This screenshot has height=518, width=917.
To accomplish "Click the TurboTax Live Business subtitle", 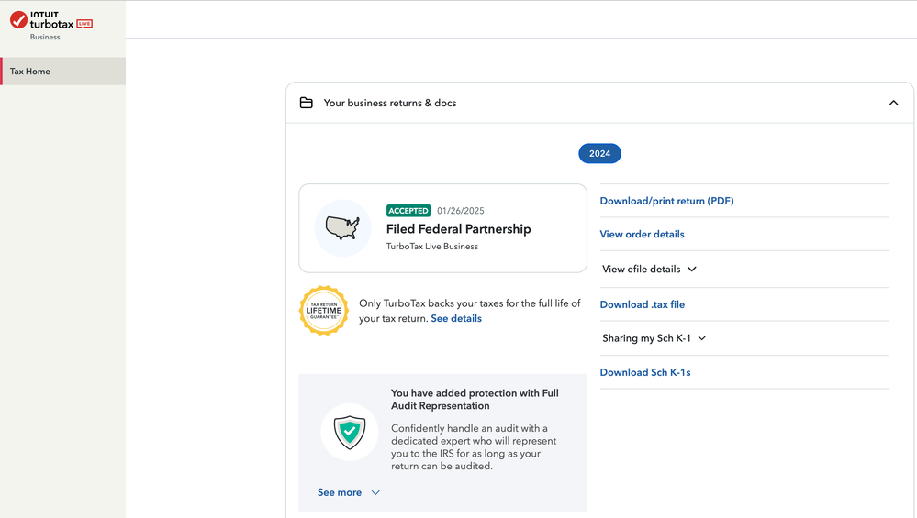I will 432,247.
